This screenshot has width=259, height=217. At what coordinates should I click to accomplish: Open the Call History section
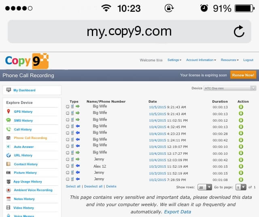pyautogui.click(x=23, y=129)
